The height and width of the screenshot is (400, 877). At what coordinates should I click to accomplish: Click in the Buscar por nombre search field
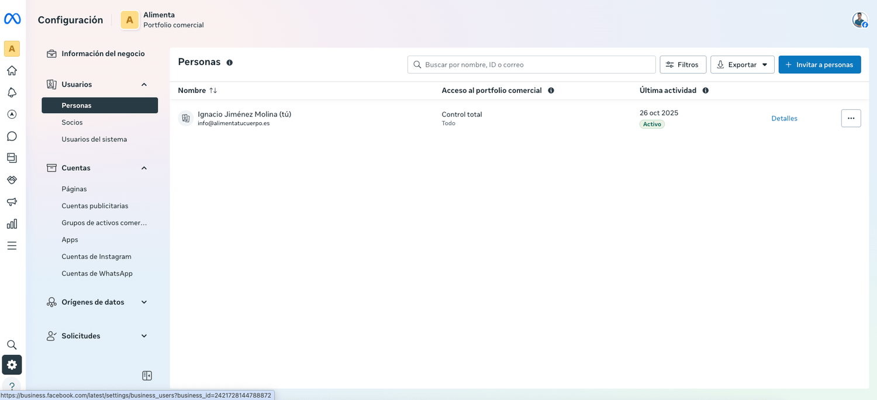click(531, 65)
